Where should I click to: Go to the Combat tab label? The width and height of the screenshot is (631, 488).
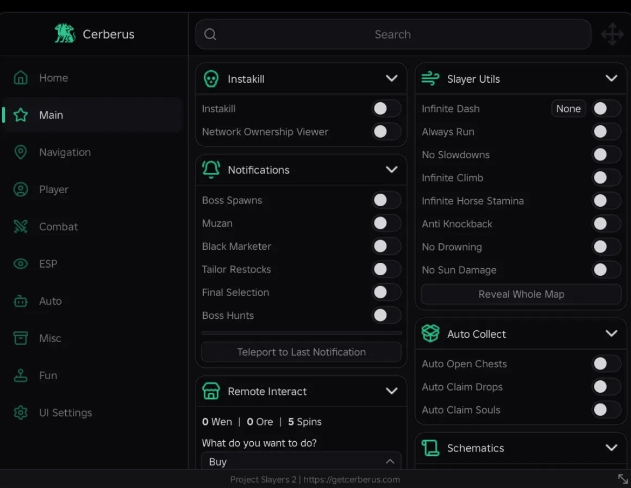coord(58,226)
